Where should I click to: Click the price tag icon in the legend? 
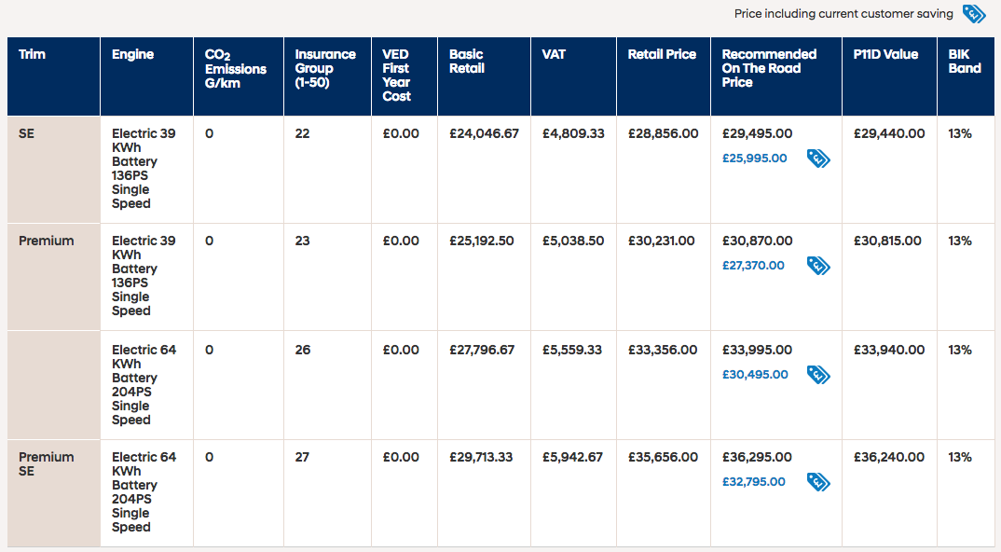coord(974,14)
